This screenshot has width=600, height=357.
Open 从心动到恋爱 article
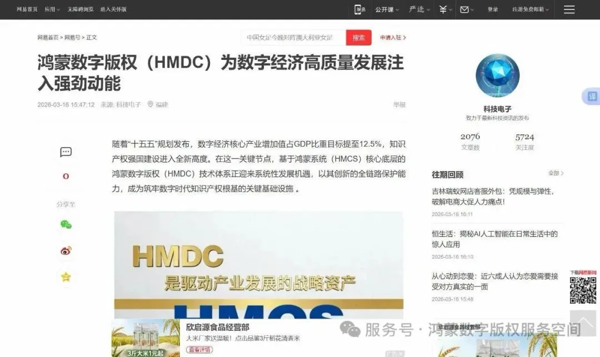[495, 281]
